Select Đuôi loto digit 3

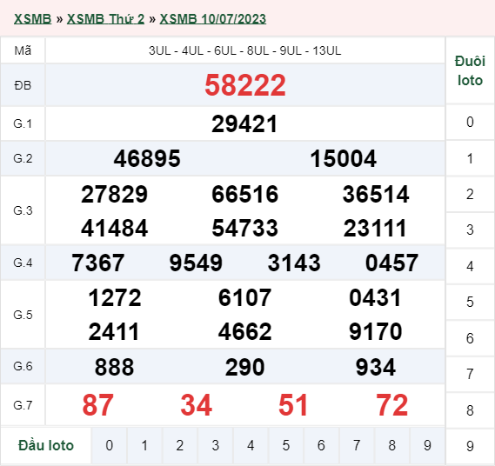[x=470, y=230]
